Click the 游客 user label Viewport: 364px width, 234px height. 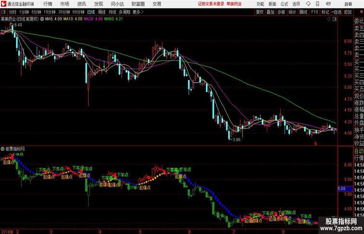(x=348, y=4)
